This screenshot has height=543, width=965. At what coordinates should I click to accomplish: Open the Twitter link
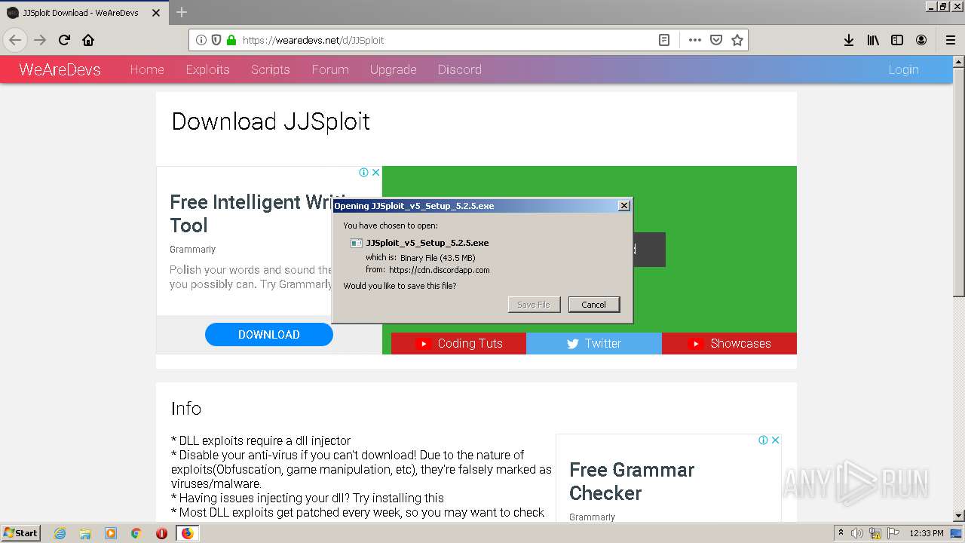(x=594, y=343)
